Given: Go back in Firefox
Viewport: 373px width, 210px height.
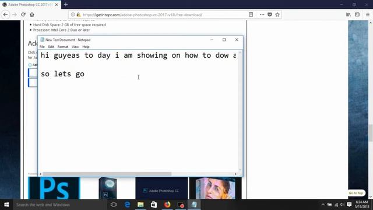Looking at the screenshot, I should point(5,15).
